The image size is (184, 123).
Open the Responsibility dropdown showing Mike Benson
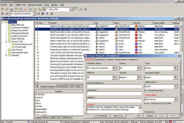[175, 99]
